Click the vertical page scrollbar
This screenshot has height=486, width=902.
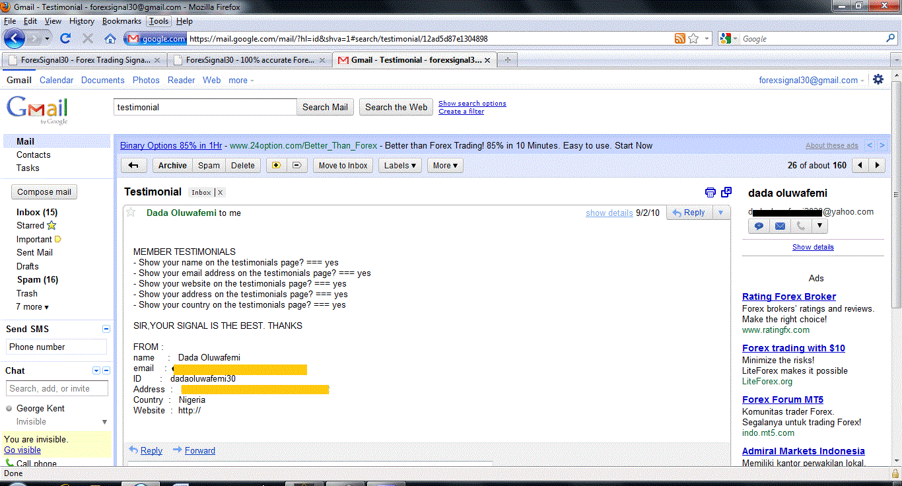coord(896,264)
